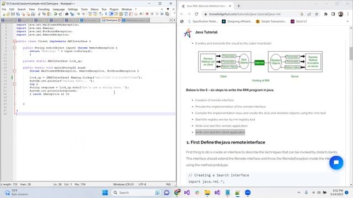Click Windows (CR LF) in status bar
The width and height of the screenshot is (353, 198).
tap(124, 184)
